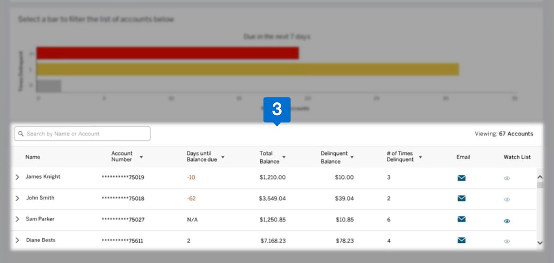The image size is (554, 263).
Task: Click Diane Bests' email envelope icon
Action: pyautogui.click(x=461, y=240)
